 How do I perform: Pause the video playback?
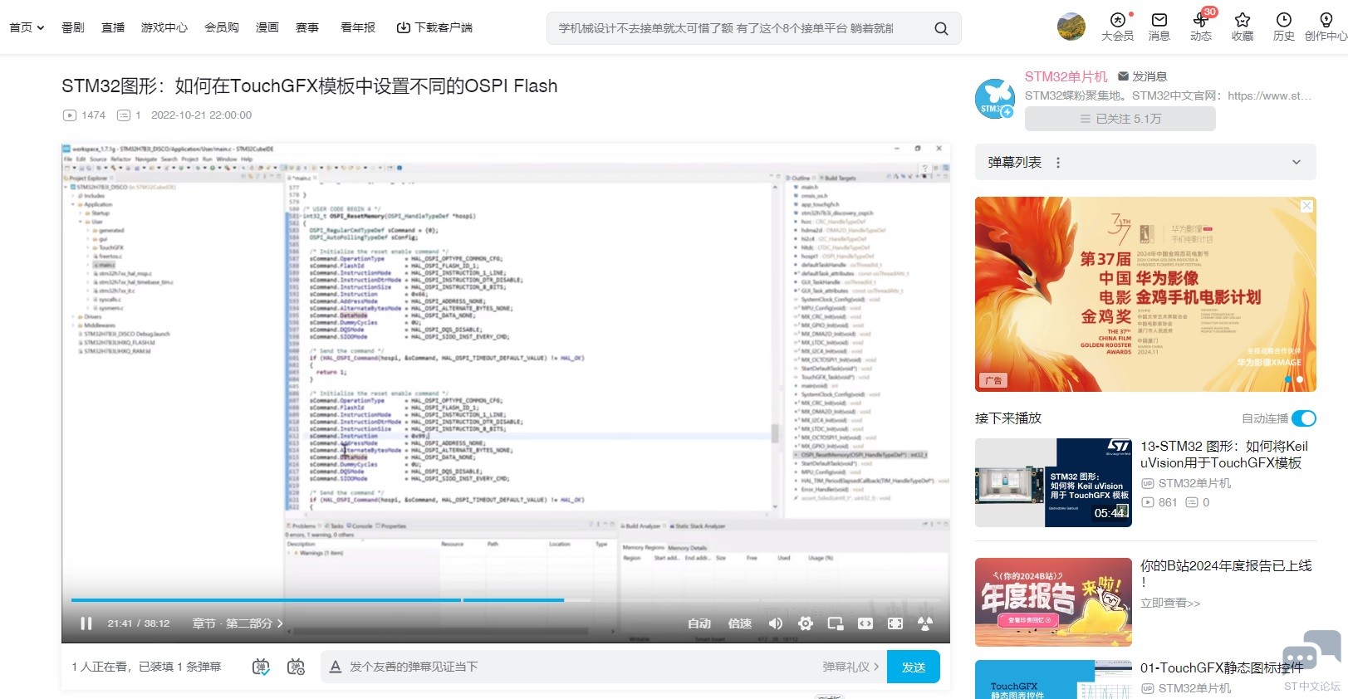coord(86,623)
